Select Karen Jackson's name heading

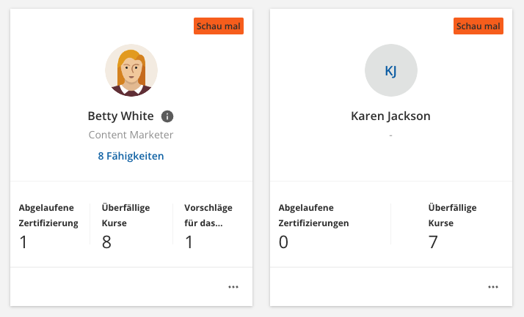(390, 116)
